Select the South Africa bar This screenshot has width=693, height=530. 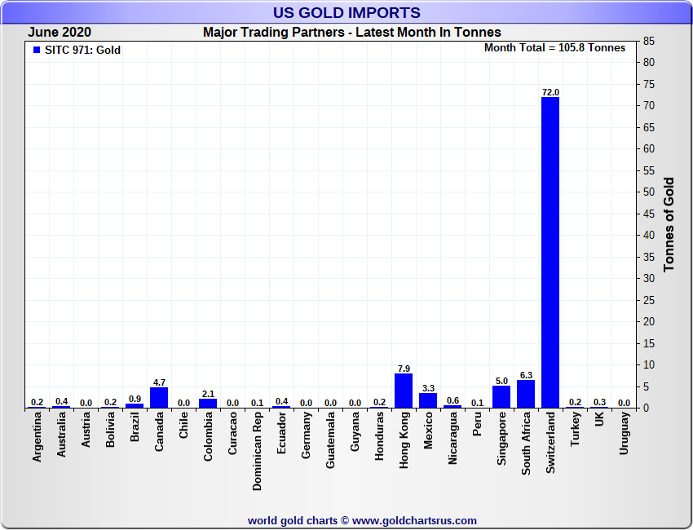pyautogui.click(x=526, y=394)
